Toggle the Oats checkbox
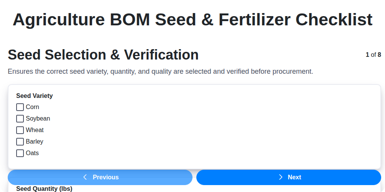This screenshot has height=192, width=385. [20, 153]
